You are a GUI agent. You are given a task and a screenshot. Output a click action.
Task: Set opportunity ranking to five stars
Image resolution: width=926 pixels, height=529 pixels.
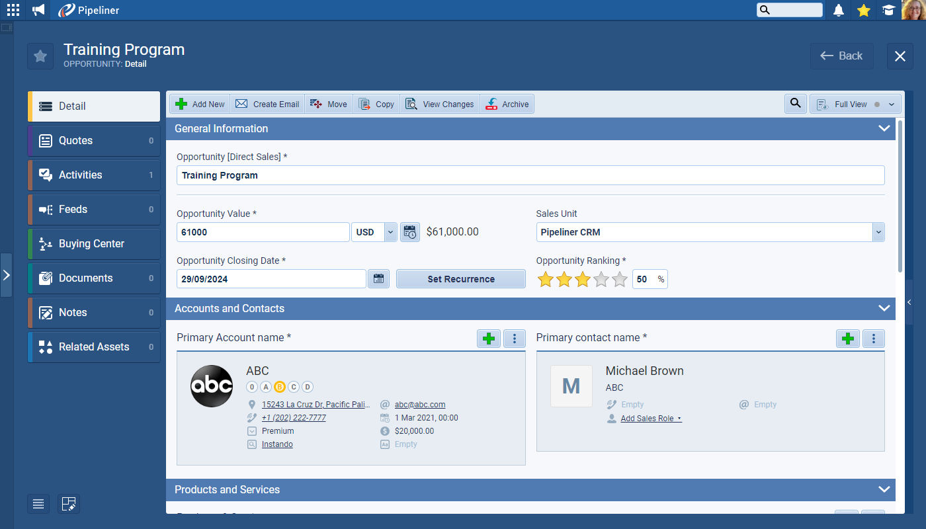pyautogui.click(x=620, y=280)
